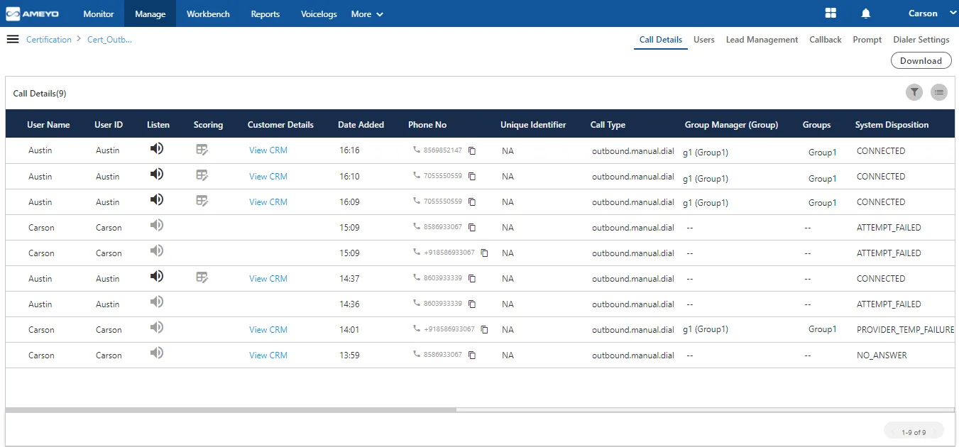Copy phone number in 14:01 row
Screen dimensions: 959x447
pyautogui.click(x=485, y=330)
